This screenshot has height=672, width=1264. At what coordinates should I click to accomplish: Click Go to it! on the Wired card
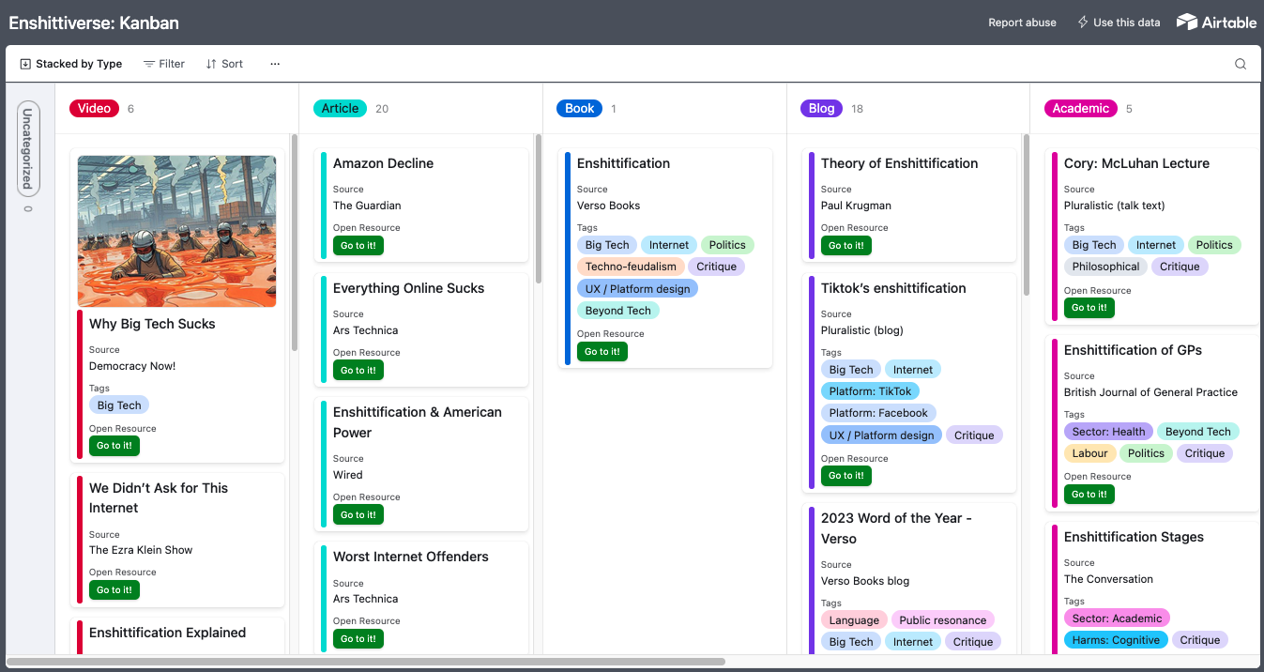[x=358, y=515]
